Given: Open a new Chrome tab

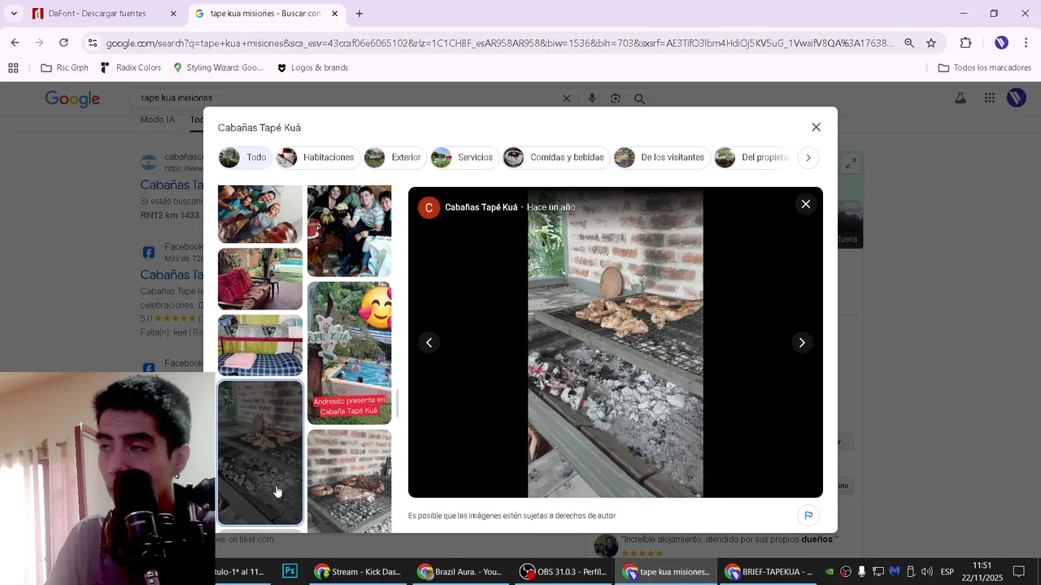Looking at the screenshot, I should click(359, 14).
